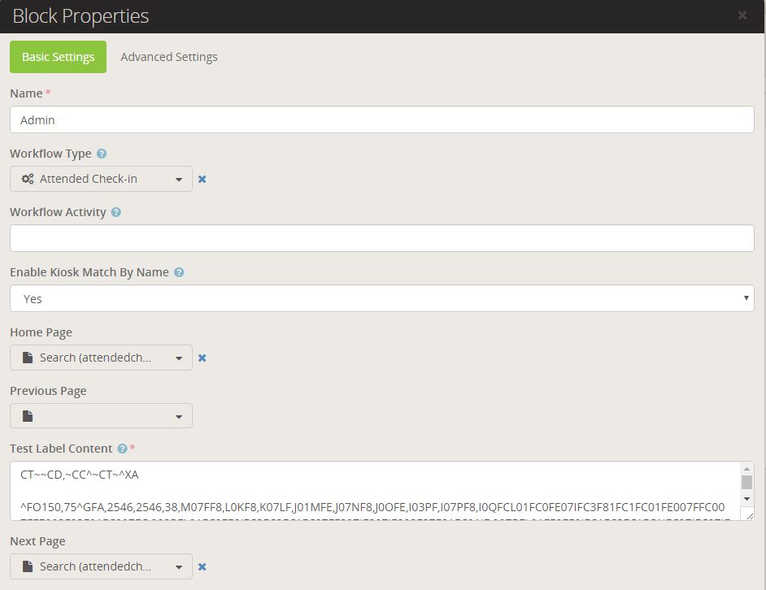Viewport: 766px width, 590px height.
Task: Clear the Workflow Type selection
Action: point(202,180)
